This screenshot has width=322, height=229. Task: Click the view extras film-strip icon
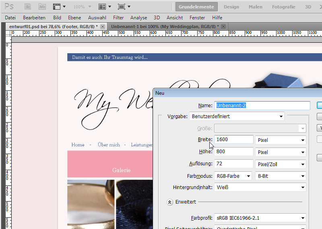(57, 7)
